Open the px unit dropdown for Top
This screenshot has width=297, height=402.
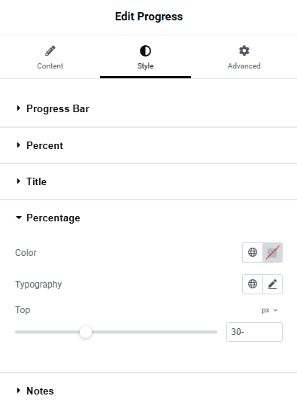pyautogui.click(x=269, y=310)
